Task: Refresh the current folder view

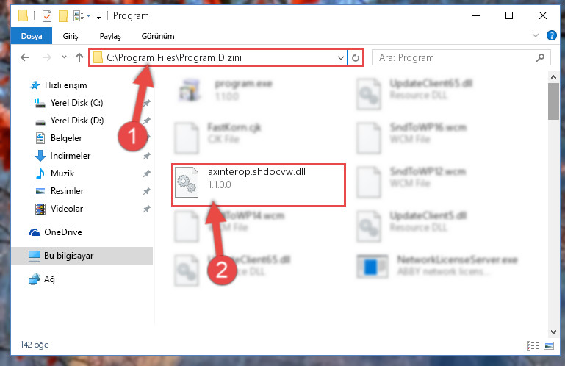Action: [x=356, y=58]
